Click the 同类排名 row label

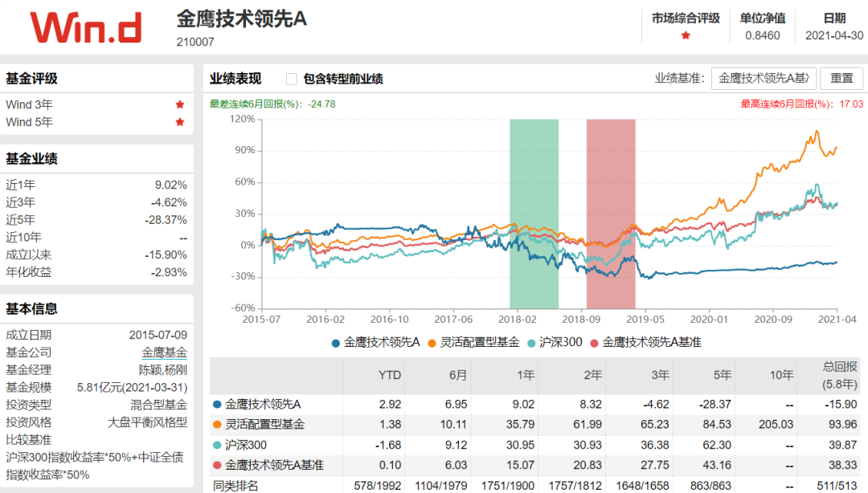coord(235,486)
